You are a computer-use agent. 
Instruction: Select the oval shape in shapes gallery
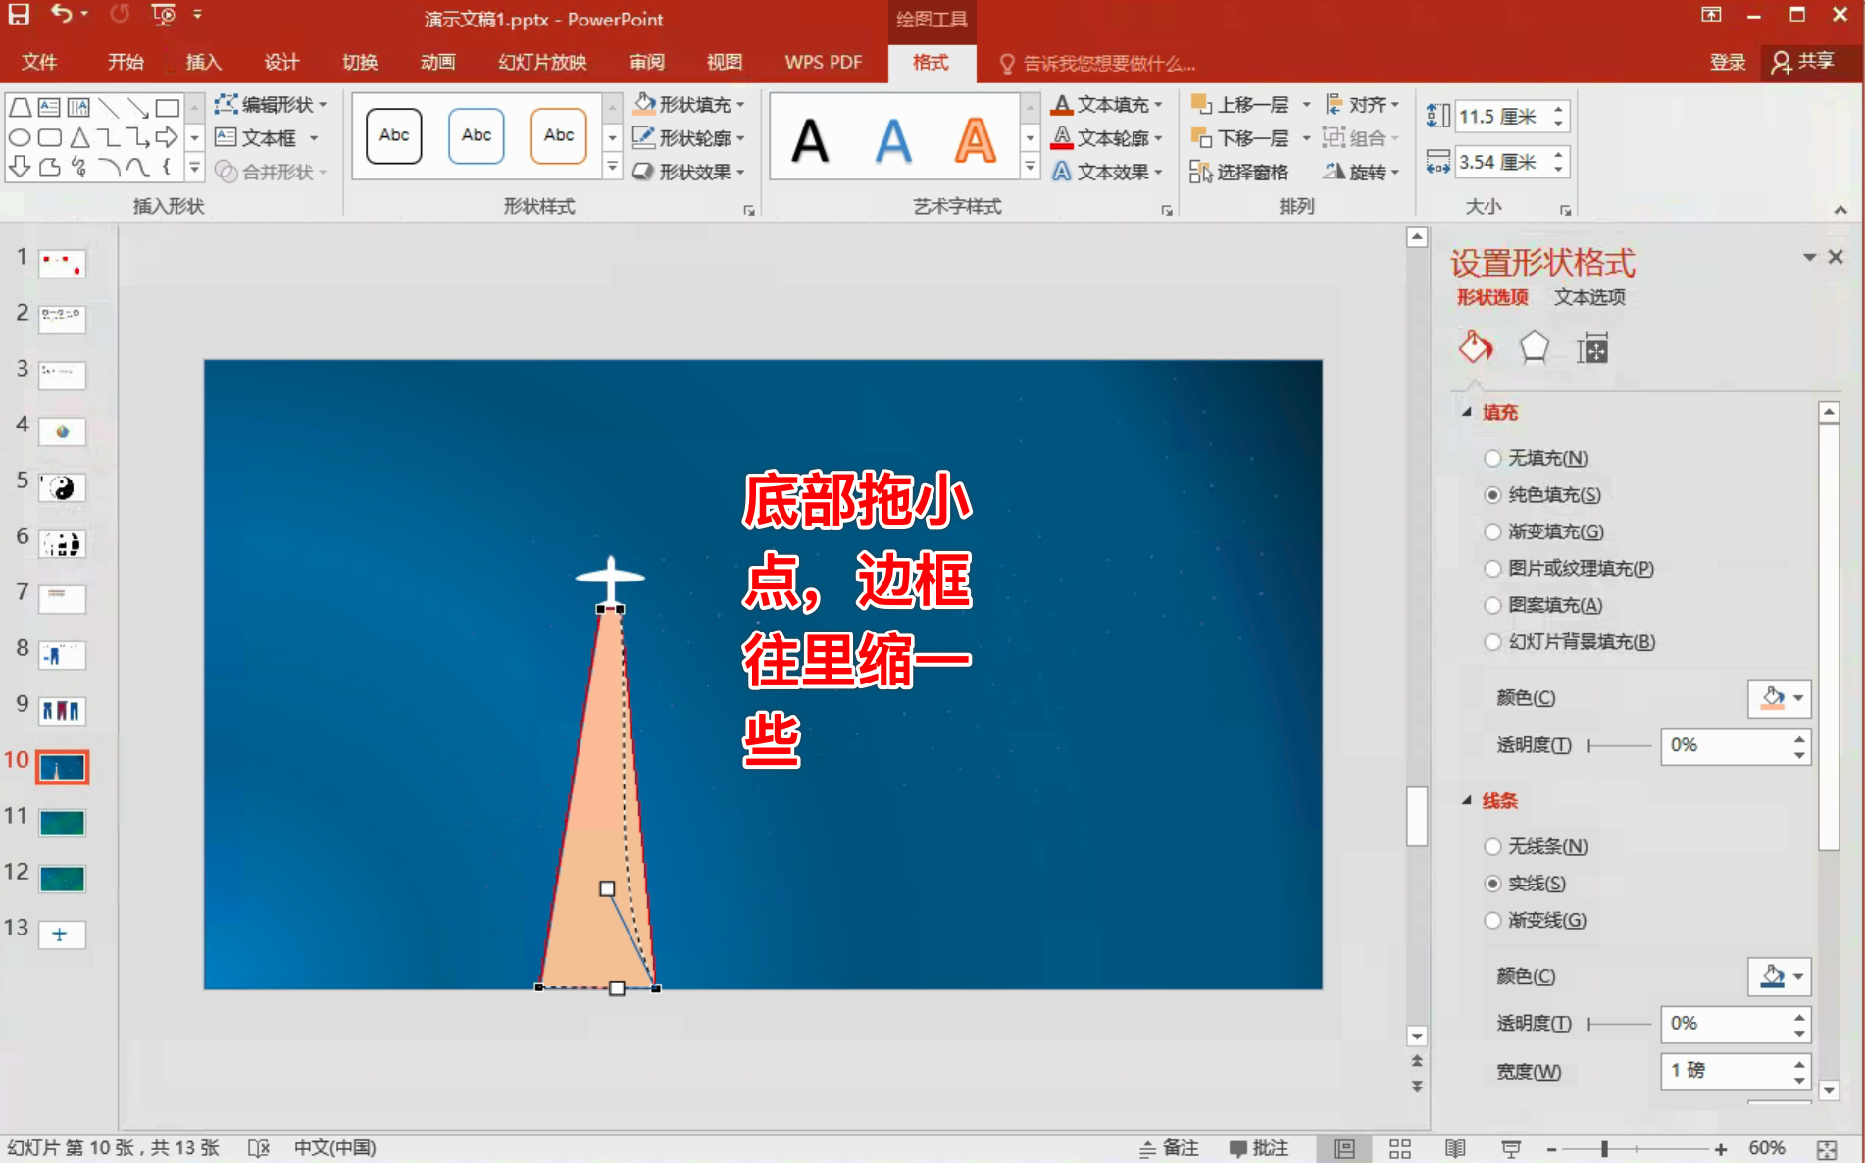coord(20,137)
